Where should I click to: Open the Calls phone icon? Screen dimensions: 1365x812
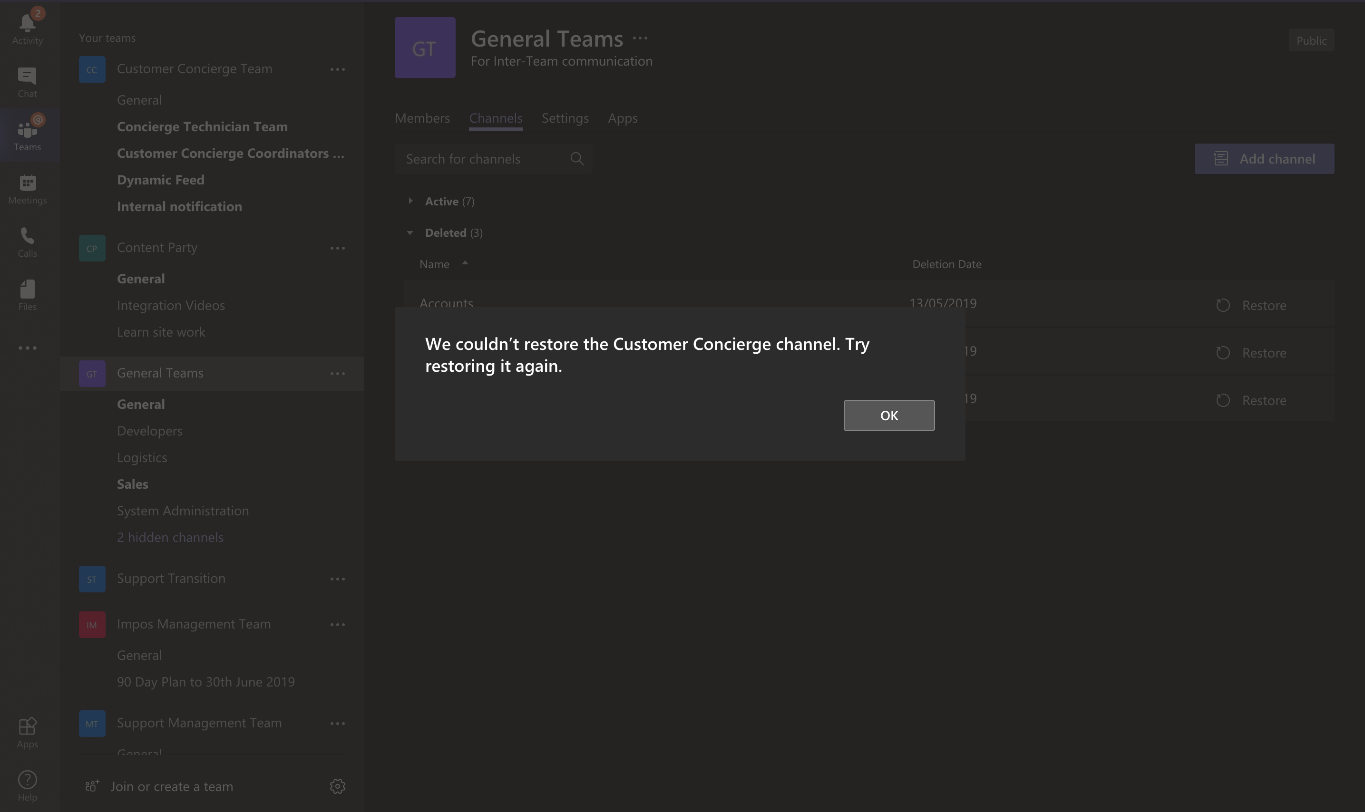(28, 242)
